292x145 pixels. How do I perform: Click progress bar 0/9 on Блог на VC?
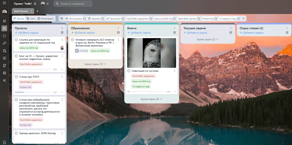tap(33, 70)
